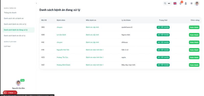Click Hoàn thành for record 418
This screenshot has width=204, height=96.
click(194, 50)
